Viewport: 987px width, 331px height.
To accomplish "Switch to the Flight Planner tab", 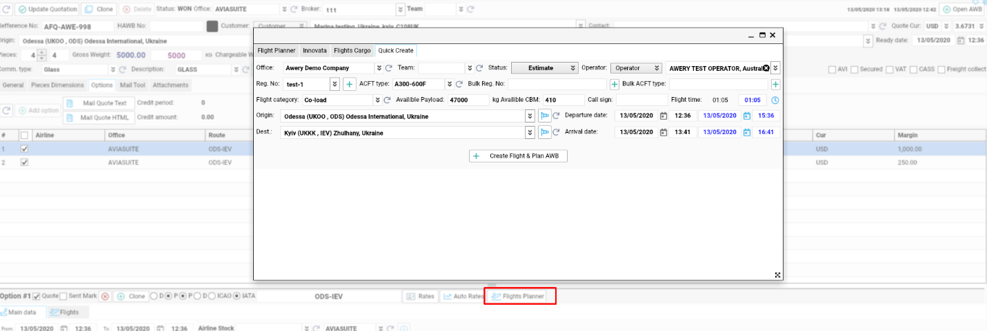I will [277, 51].
